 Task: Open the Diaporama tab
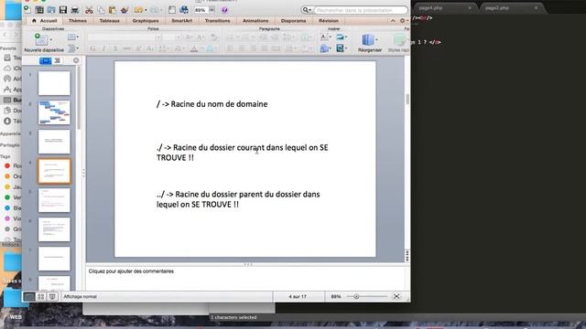(x=293, y=21)
